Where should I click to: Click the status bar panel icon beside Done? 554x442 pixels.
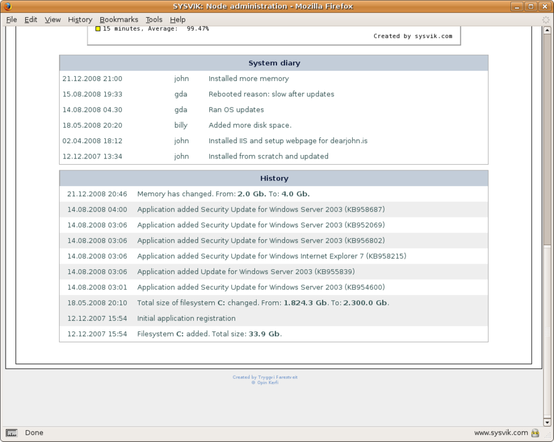click(11, 433)
